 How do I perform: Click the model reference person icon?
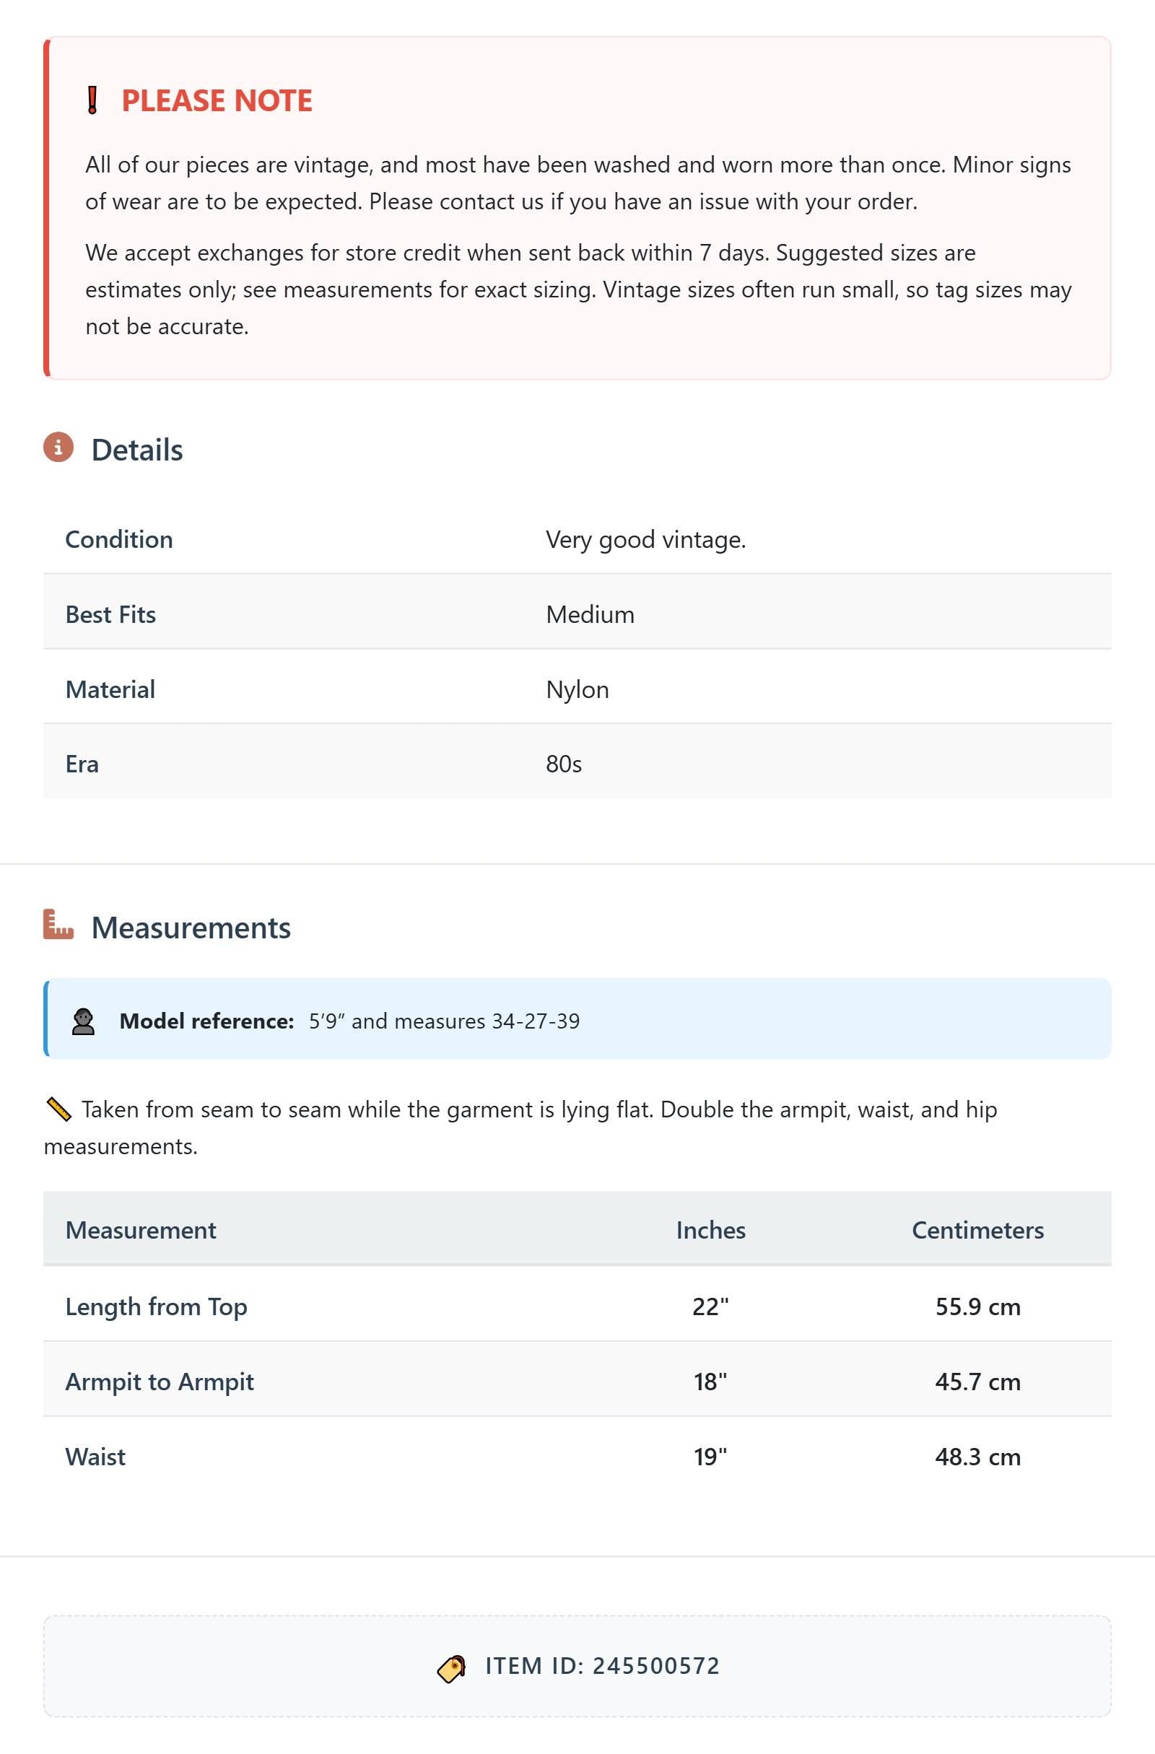tap(83, 1021)
